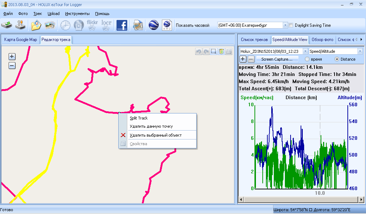Open the Помощь menu
The height and width of the screenshot is (214, 366).
[x=102, y=14]
